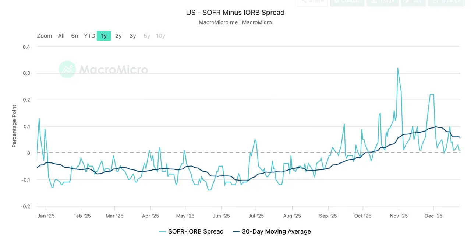
Task: Click the spread line's highest peak near Nov '25
Action: pos(397,68)
